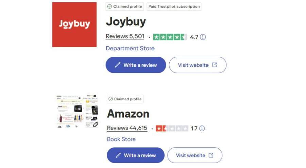
Task: Click external link icon on Amazon's Visit website
Action: (211, 155)
